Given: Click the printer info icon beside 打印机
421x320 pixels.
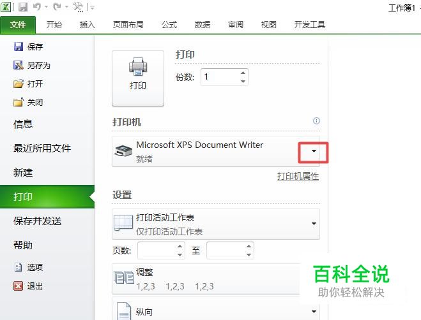Looking at the screenshot, I should pos(317,121).
